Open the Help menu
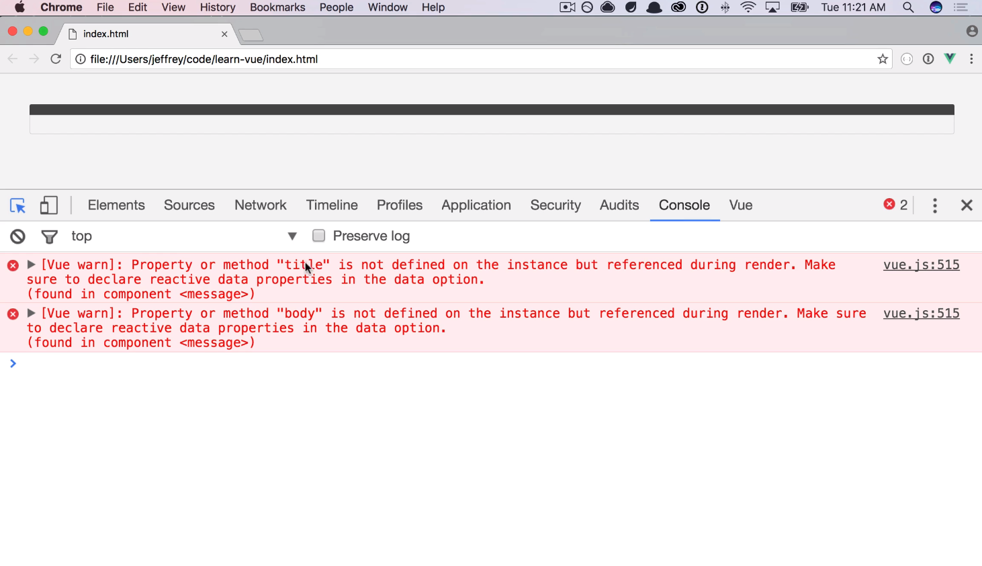Viewport: 982px width, 566px height. [433, 7]
